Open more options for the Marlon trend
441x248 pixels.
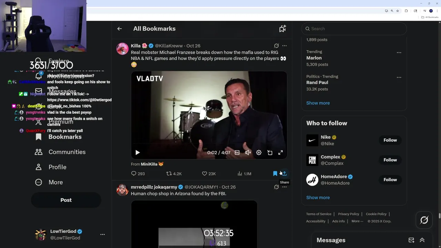[399, 53]
